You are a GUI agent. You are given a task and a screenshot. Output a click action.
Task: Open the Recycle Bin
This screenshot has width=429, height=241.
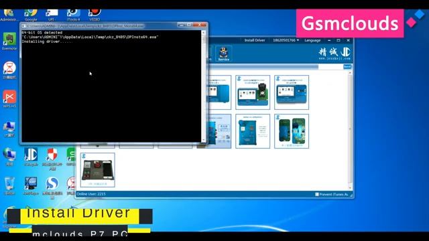[x=9, y=186]
